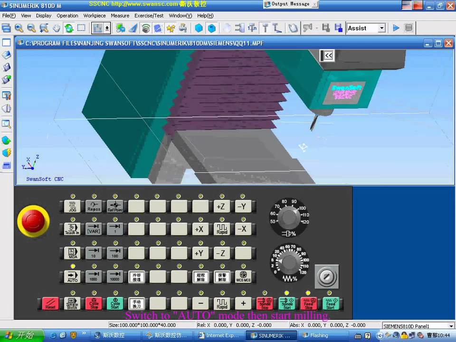Hit the red emergency stop button
456x342 pixels.
pos(33,221)
